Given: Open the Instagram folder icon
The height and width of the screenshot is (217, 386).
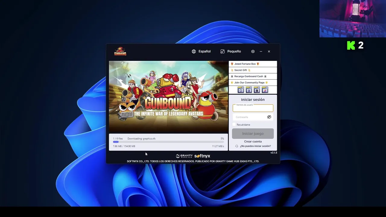Looking at the screenshot, I should [265, 90].
